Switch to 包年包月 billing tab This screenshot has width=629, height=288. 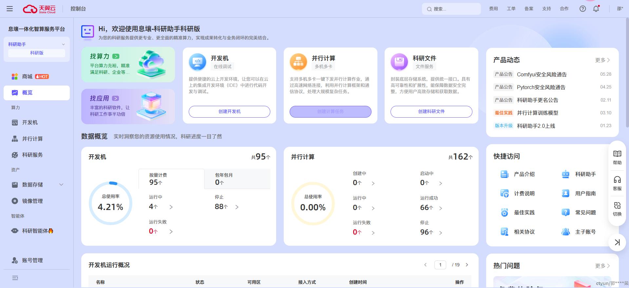237,179
